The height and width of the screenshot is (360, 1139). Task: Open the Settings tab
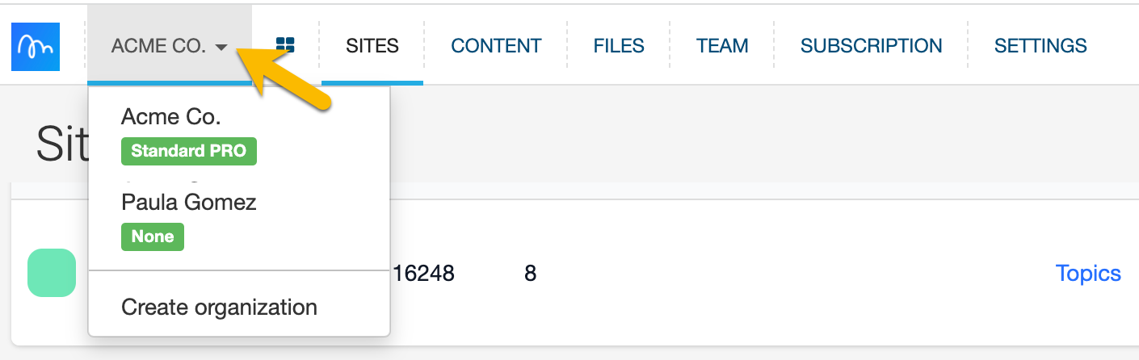coord(1040,46)
